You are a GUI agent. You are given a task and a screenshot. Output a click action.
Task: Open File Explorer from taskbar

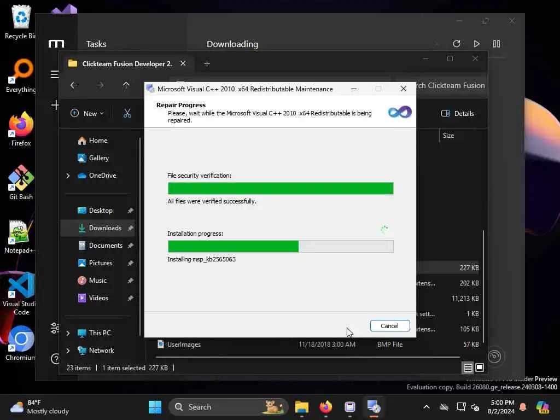pos(302,407)
